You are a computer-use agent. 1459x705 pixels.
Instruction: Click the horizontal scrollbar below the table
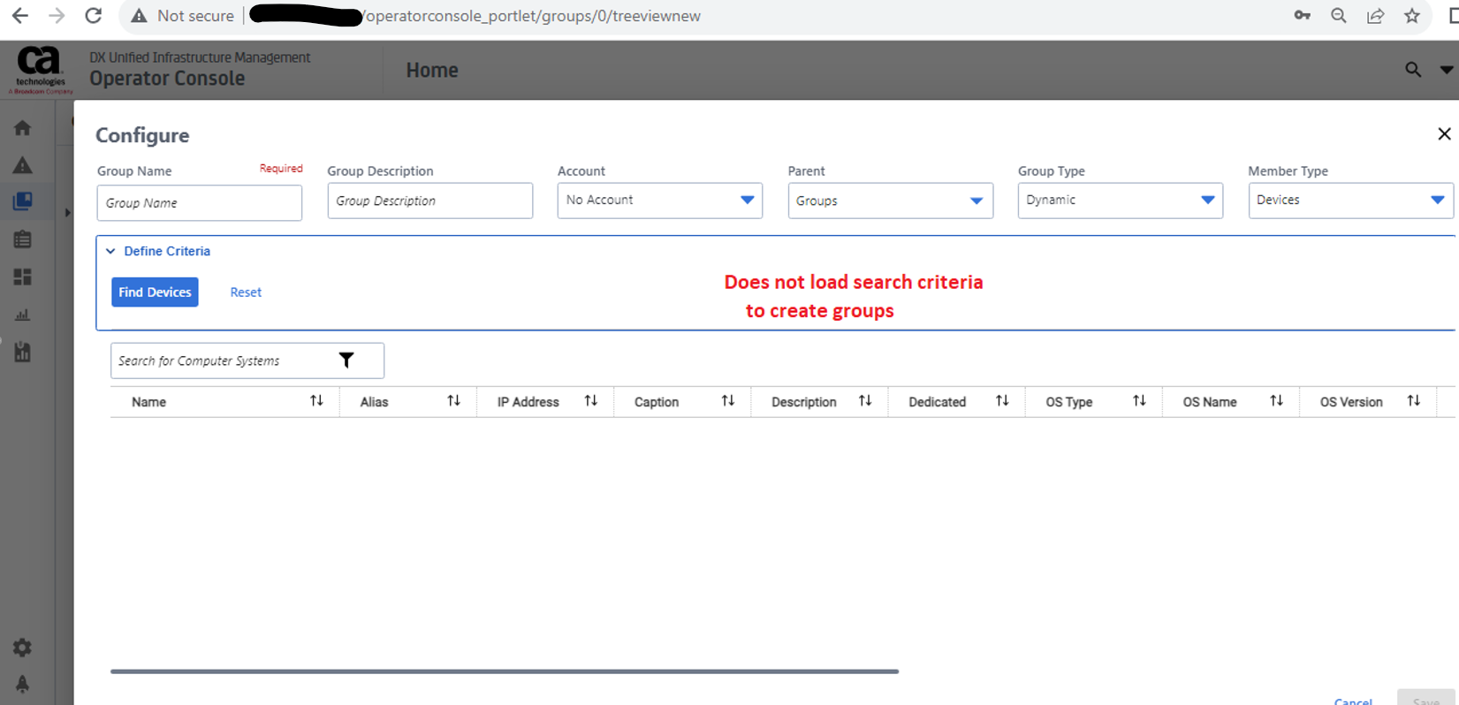pyautogui.click(x=504, y=671)
